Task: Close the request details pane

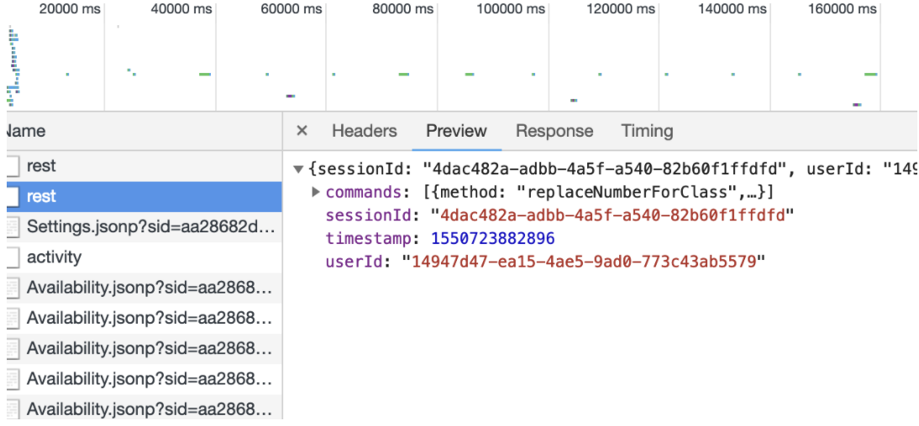Action: (x=302, y=131)
